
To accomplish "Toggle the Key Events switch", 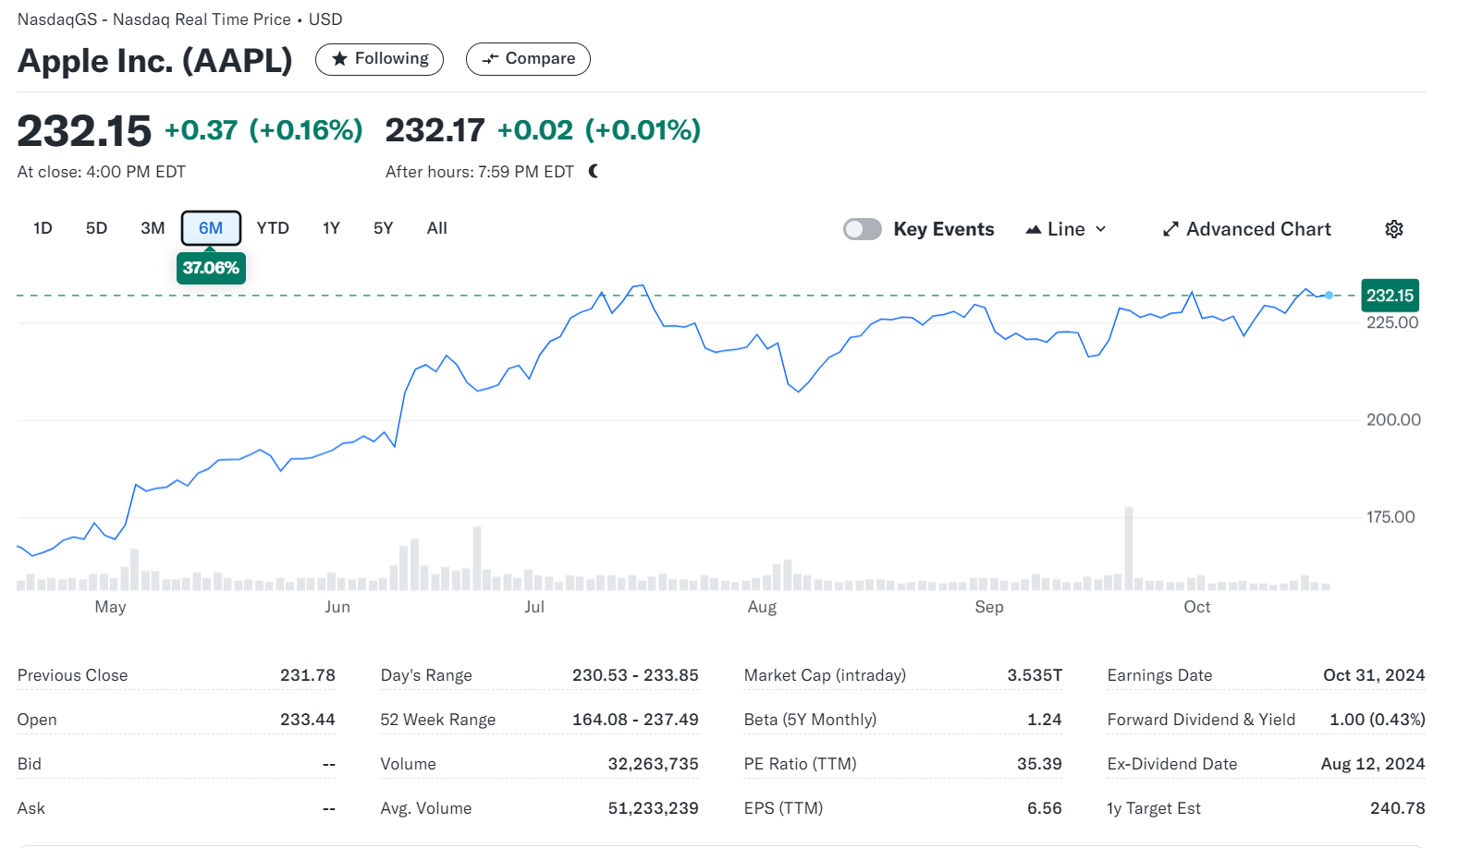I will click(x=863, y=229).
